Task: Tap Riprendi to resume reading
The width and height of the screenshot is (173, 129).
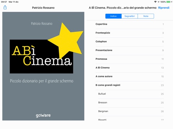Action: pos(164,8)
